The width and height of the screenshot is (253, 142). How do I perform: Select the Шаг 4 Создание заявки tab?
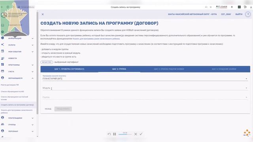tap(224, 69)
